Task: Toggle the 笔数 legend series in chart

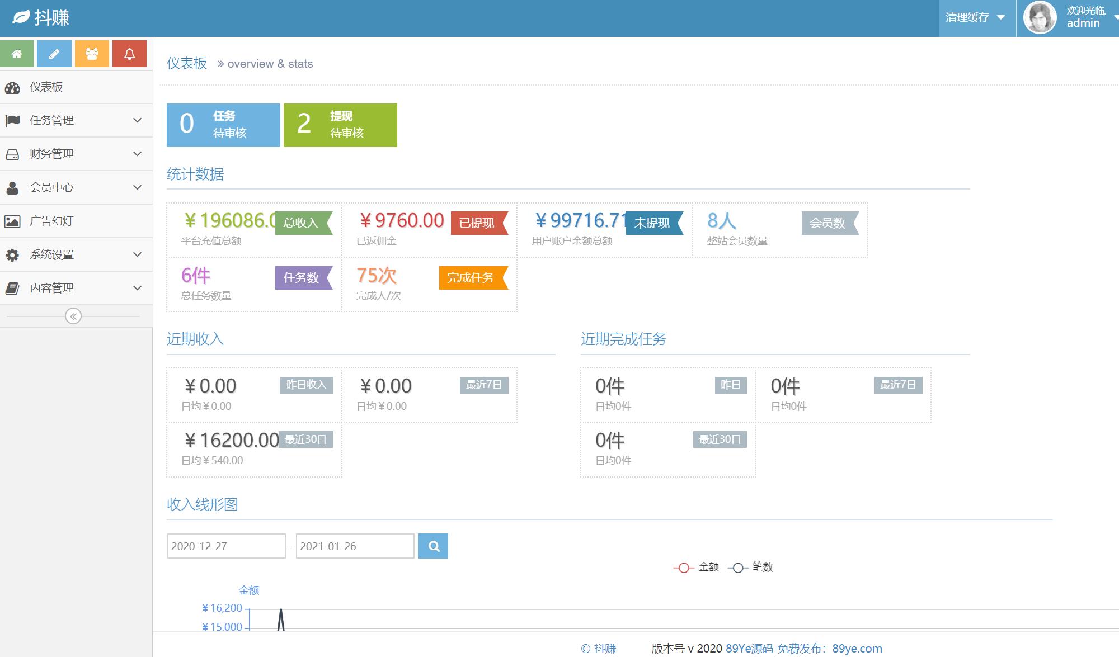Action: point(751,567)
